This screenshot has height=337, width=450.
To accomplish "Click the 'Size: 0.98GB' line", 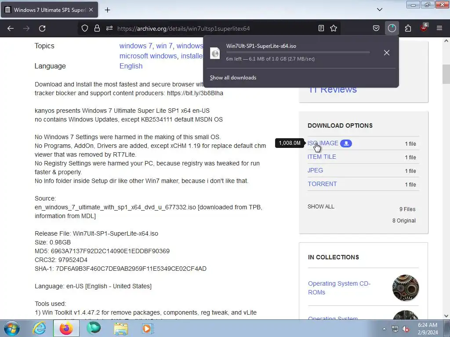I will tap(53, 242).
